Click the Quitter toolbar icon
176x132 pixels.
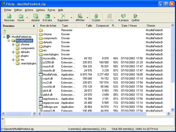click(135, 16)
